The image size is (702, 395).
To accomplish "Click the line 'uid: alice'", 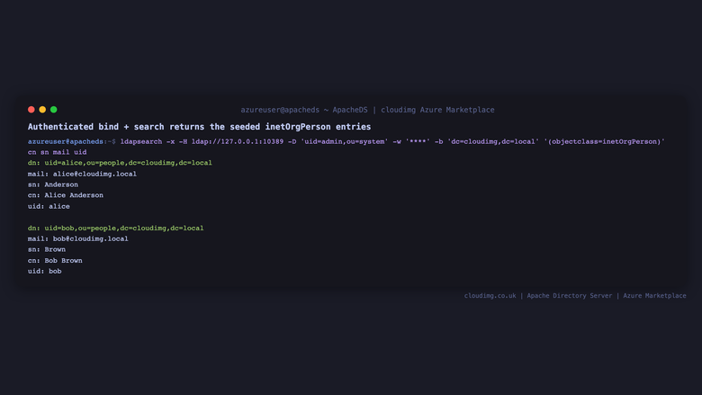I will [x=49, y=206].
